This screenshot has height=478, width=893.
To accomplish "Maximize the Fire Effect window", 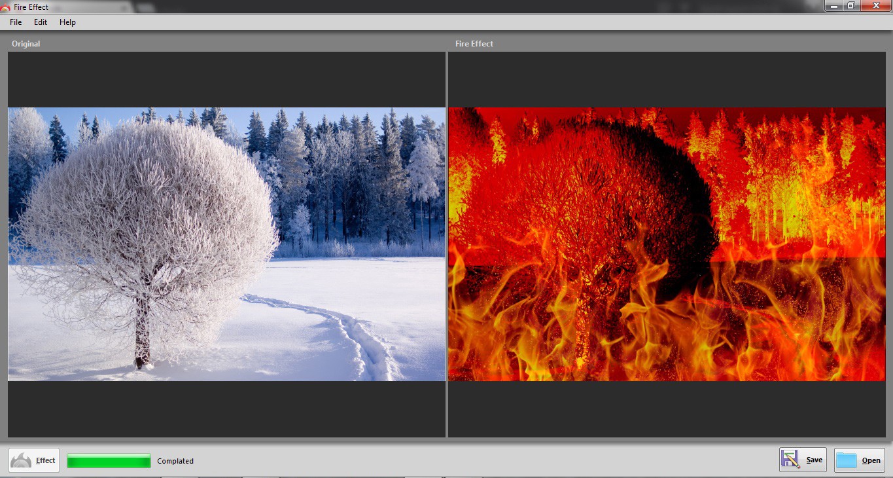I will pyautogui.click(x=851, y=6).
